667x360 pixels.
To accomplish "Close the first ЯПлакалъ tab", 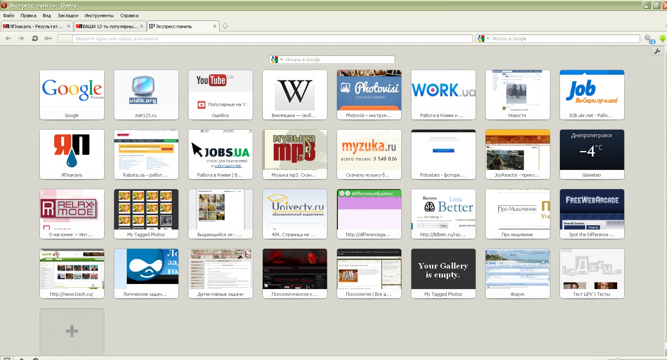I will point(68,26).
